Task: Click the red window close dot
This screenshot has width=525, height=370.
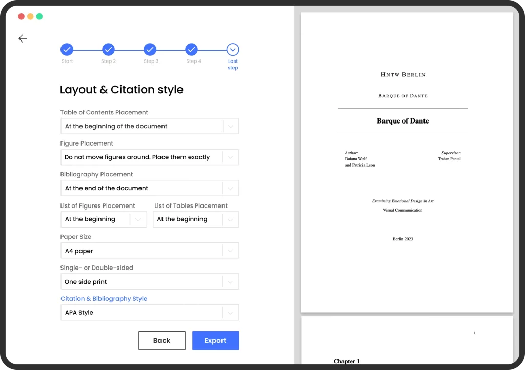Action: pos(21,16)
